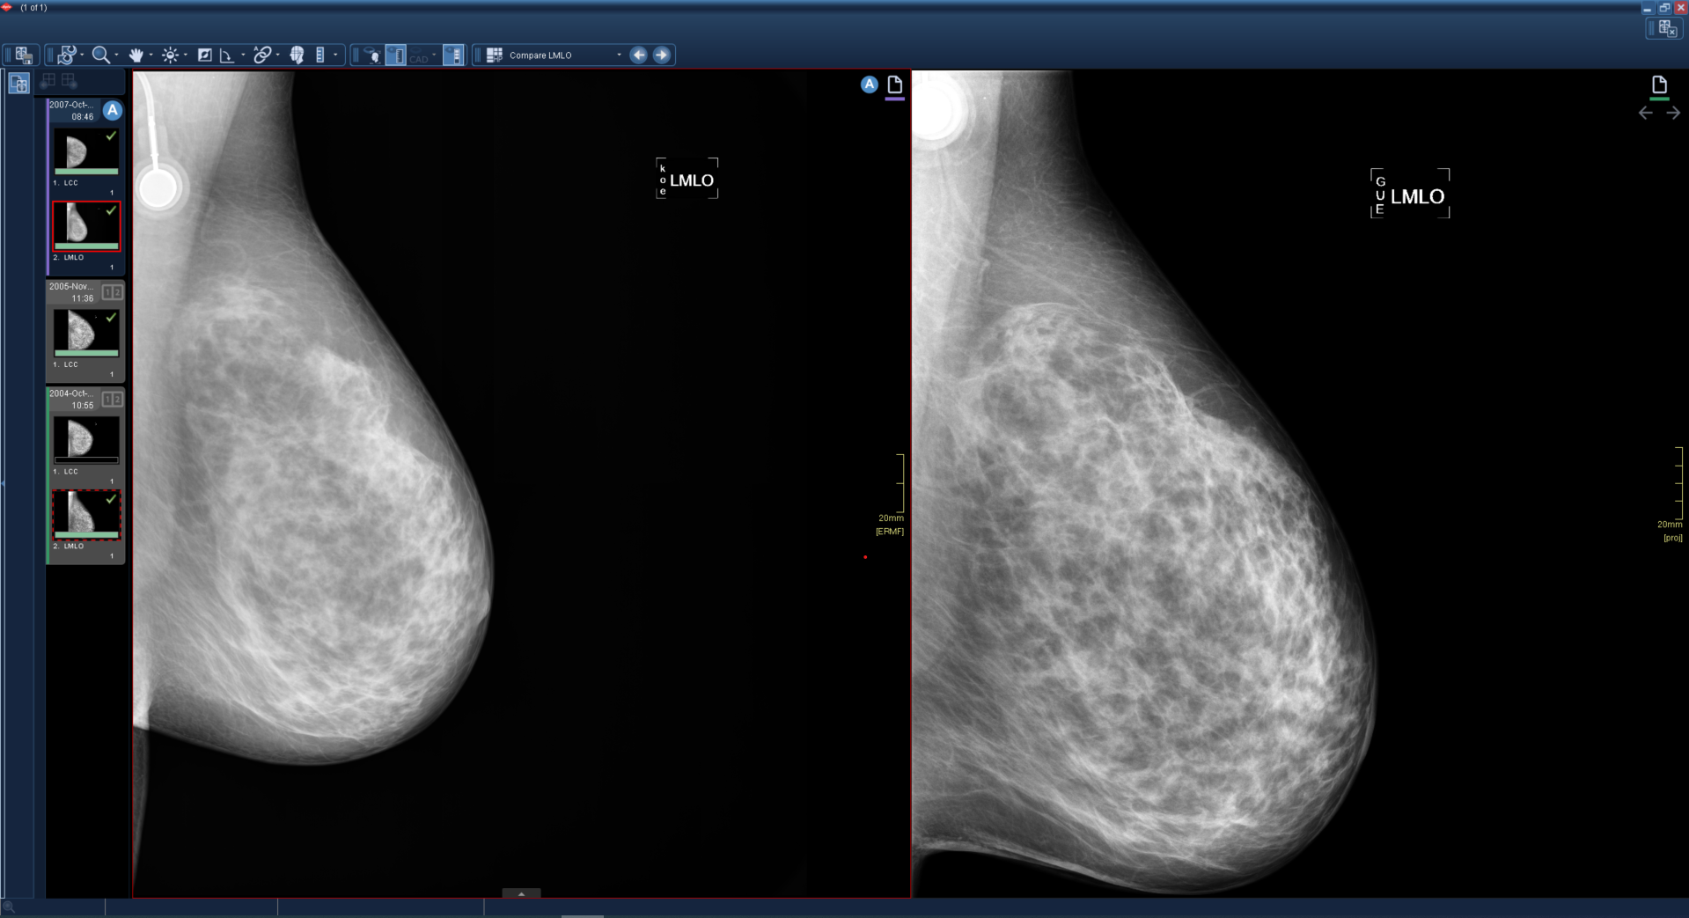This screenshot has height=918, width=1689.
Task: Click the rotate/flip image tool
Action: tap(67, 55)
